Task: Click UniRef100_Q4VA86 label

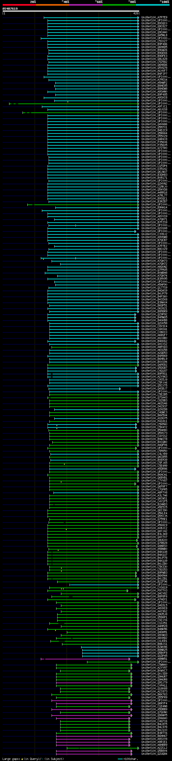Action: (154, 124)
